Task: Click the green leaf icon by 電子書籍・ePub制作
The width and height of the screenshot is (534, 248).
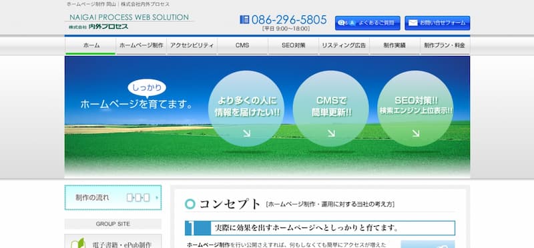Action: click(x=77, y=243)
